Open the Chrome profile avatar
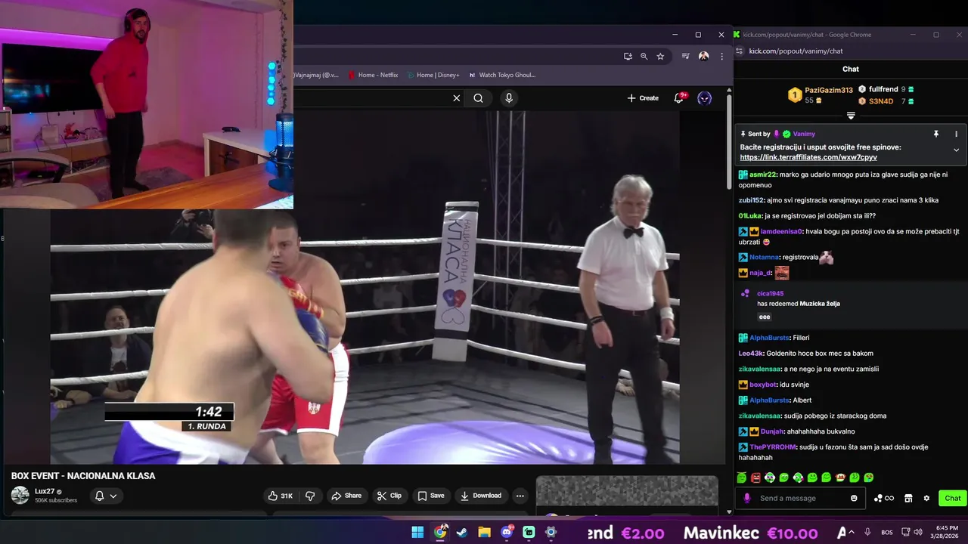The image size is (968, 544). click(x=703, y=56)
